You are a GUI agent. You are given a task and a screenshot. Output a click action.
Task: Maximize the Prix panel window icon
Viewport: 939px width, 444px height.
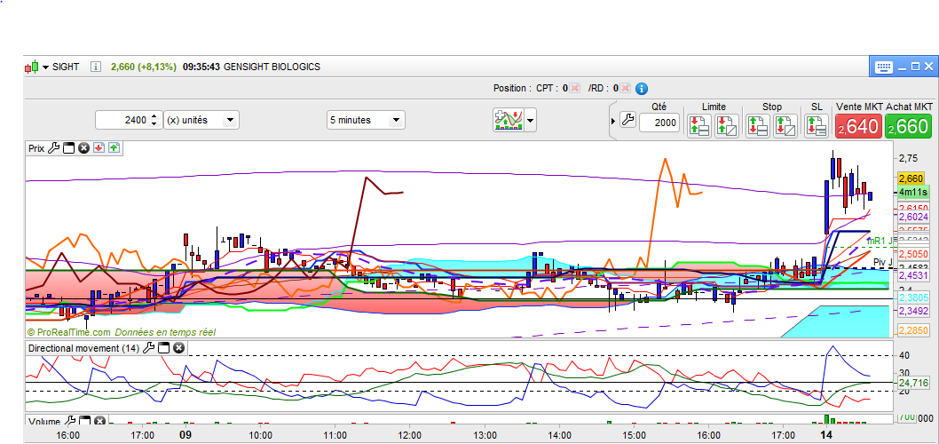click(69, 148)
